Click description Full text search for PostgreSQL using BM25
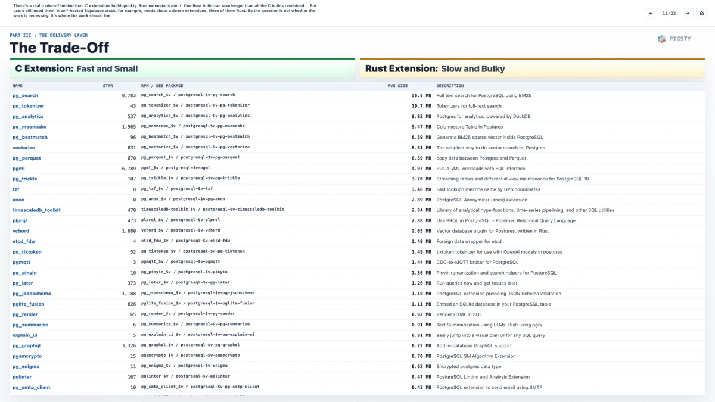Viewport: 715px width, 402px height. pos(484,95)
